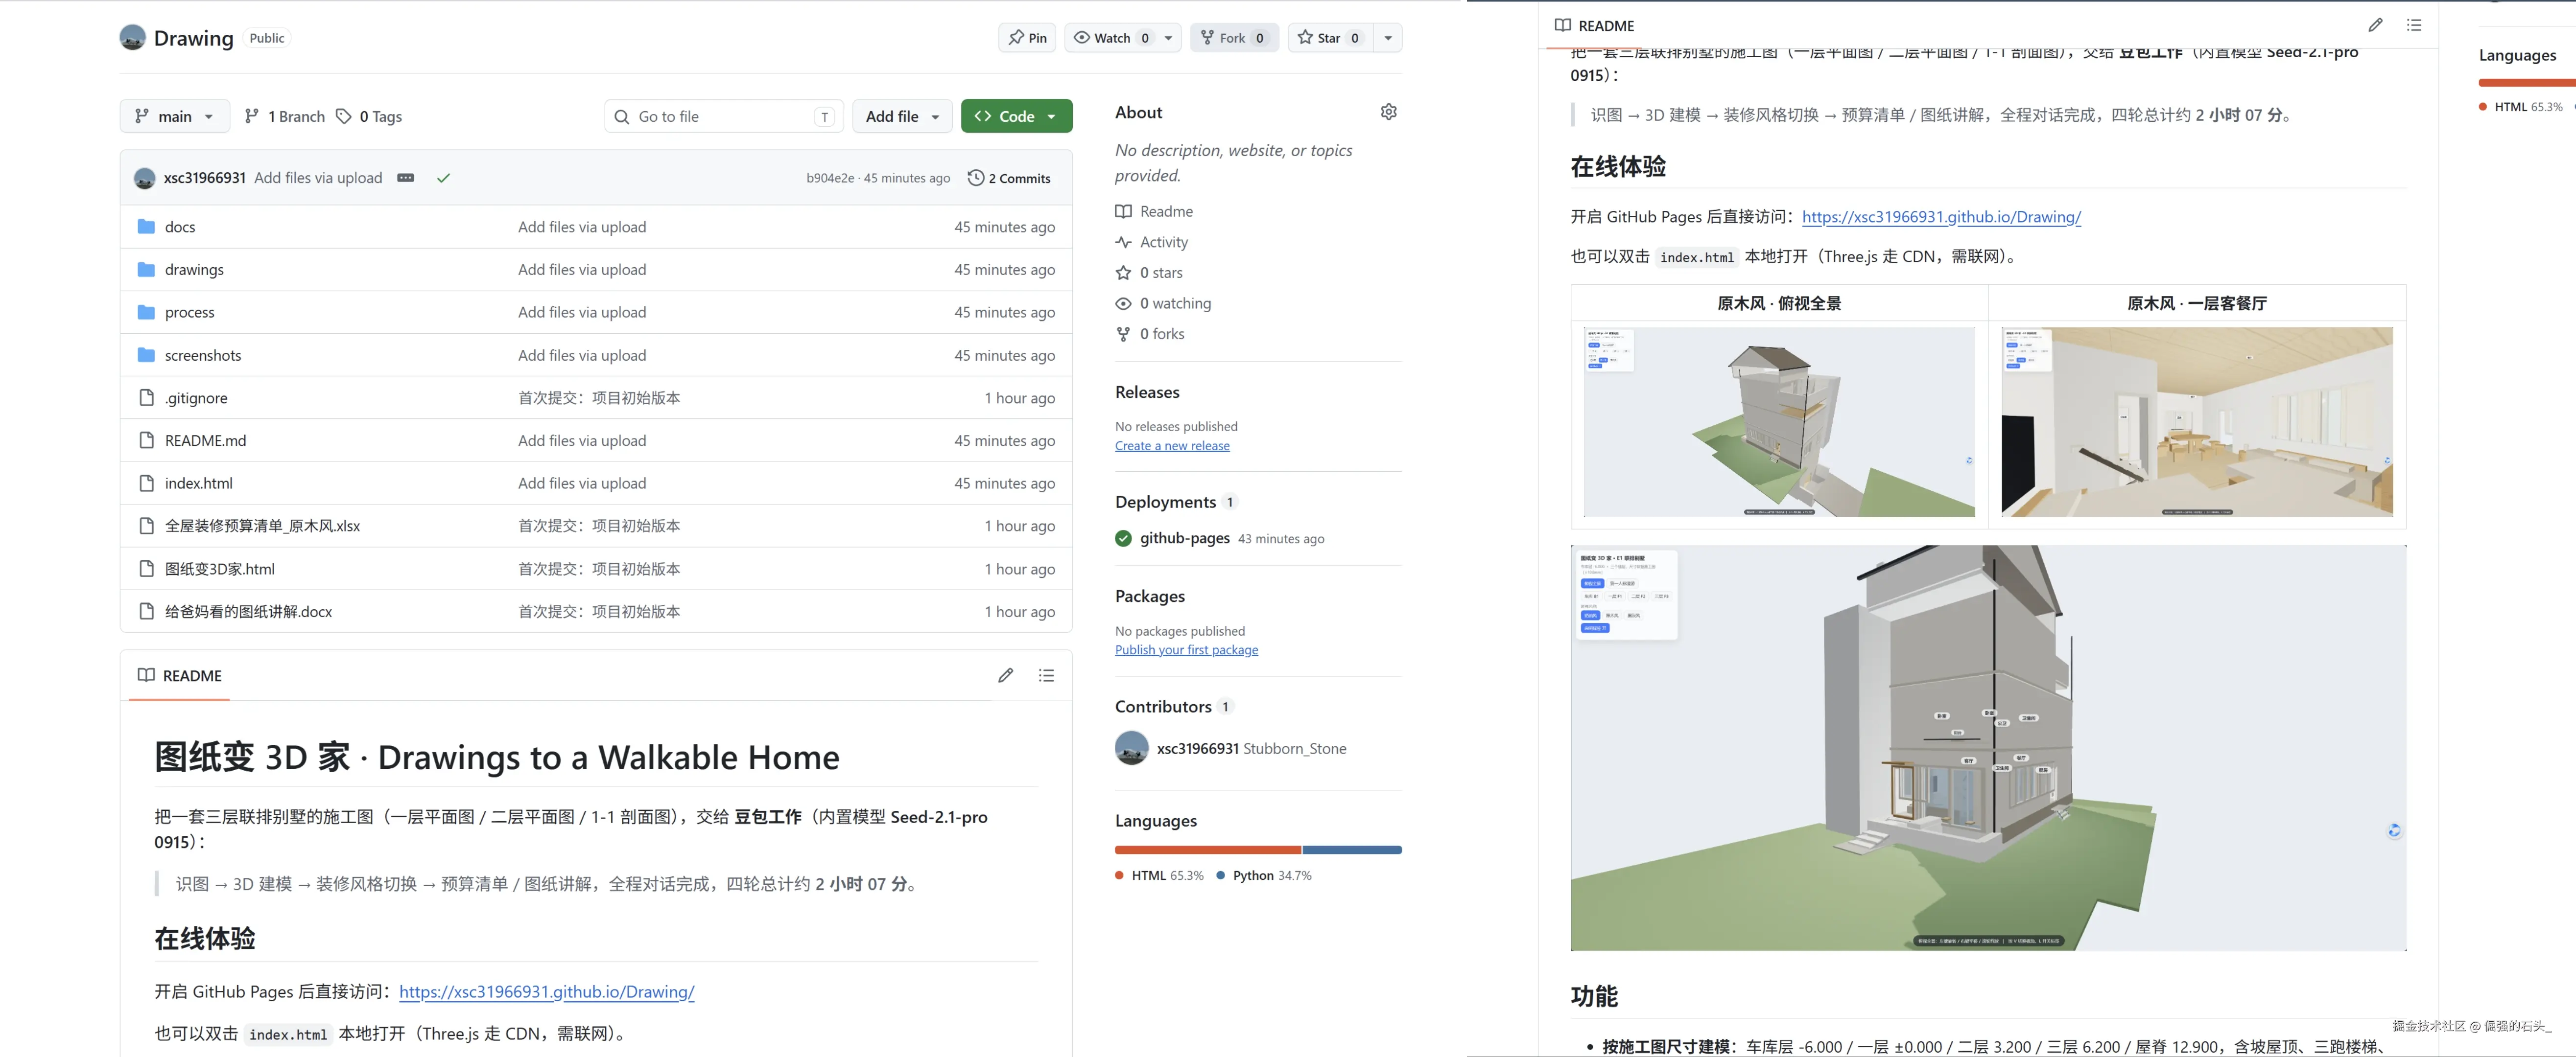The height and width of the screenshot is (1057, 2576).
Task: Click the file icon beside 全屋装修预算清单_原木风.xlsx
Action: pyautogui.click(x=146, y=526)
